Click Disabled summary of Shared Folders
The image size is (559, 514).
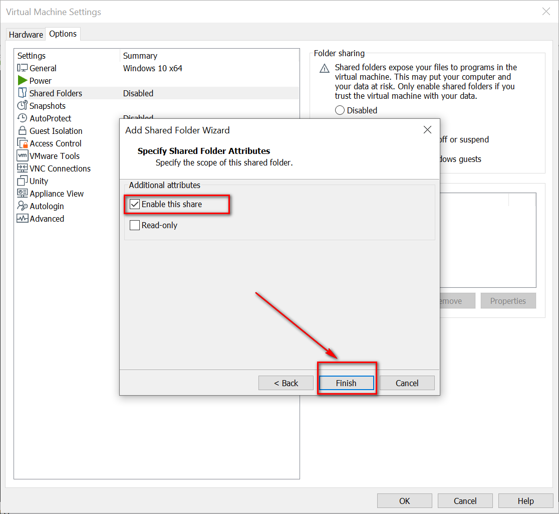click(x=138, y=93)
